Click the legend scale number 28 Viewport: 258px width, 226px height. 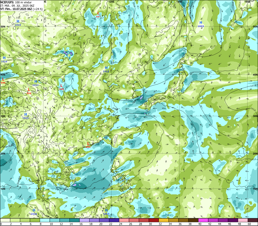coord(140,224)
